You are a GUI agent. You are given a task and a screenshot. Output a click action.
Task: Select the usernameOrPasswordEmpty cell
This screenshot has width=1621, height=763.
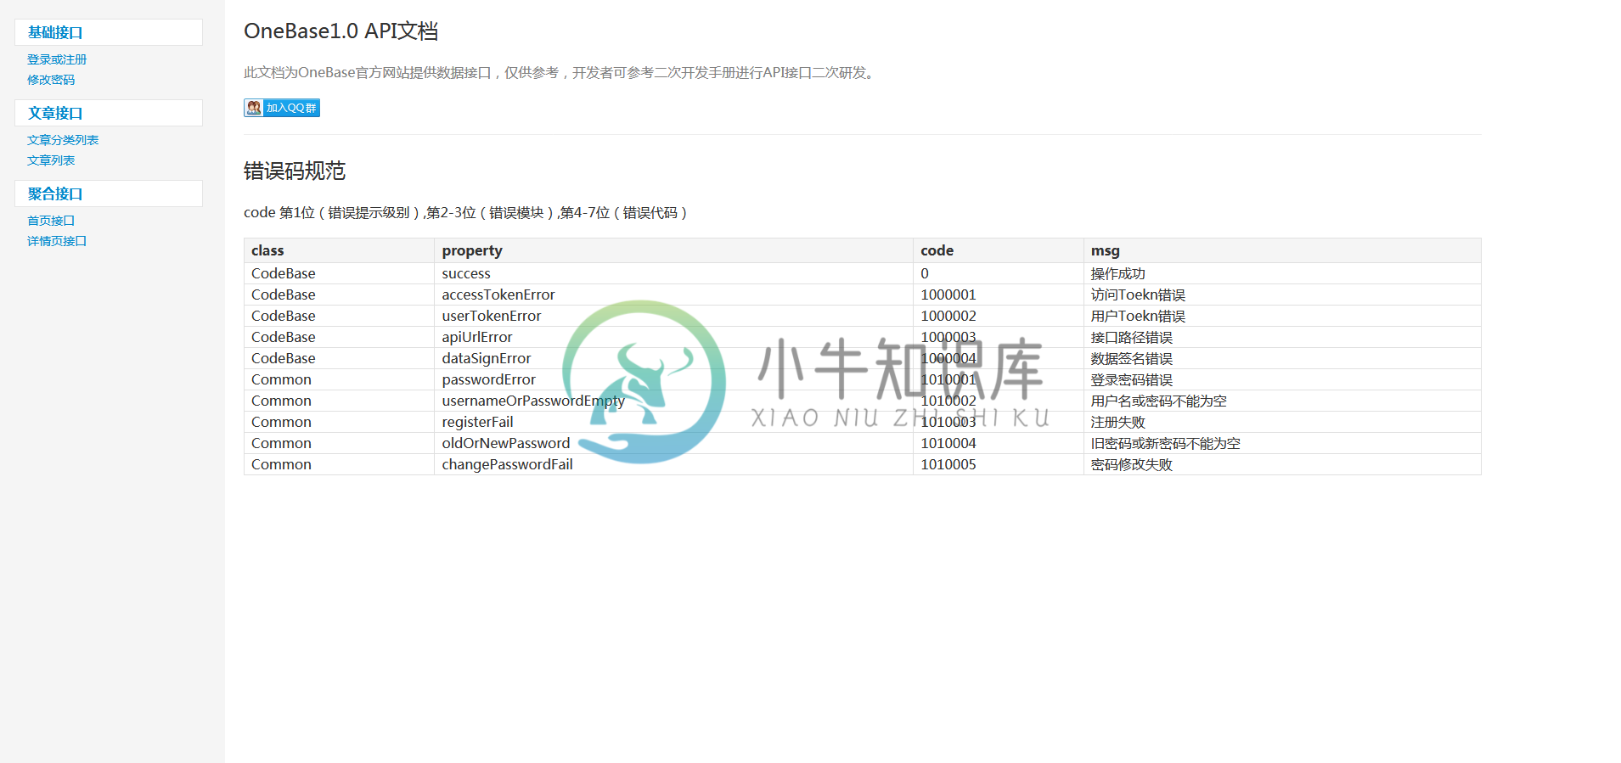673,401
